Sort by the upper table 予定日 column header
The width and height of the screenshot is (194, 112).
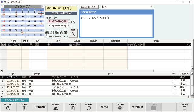point(14,41)
